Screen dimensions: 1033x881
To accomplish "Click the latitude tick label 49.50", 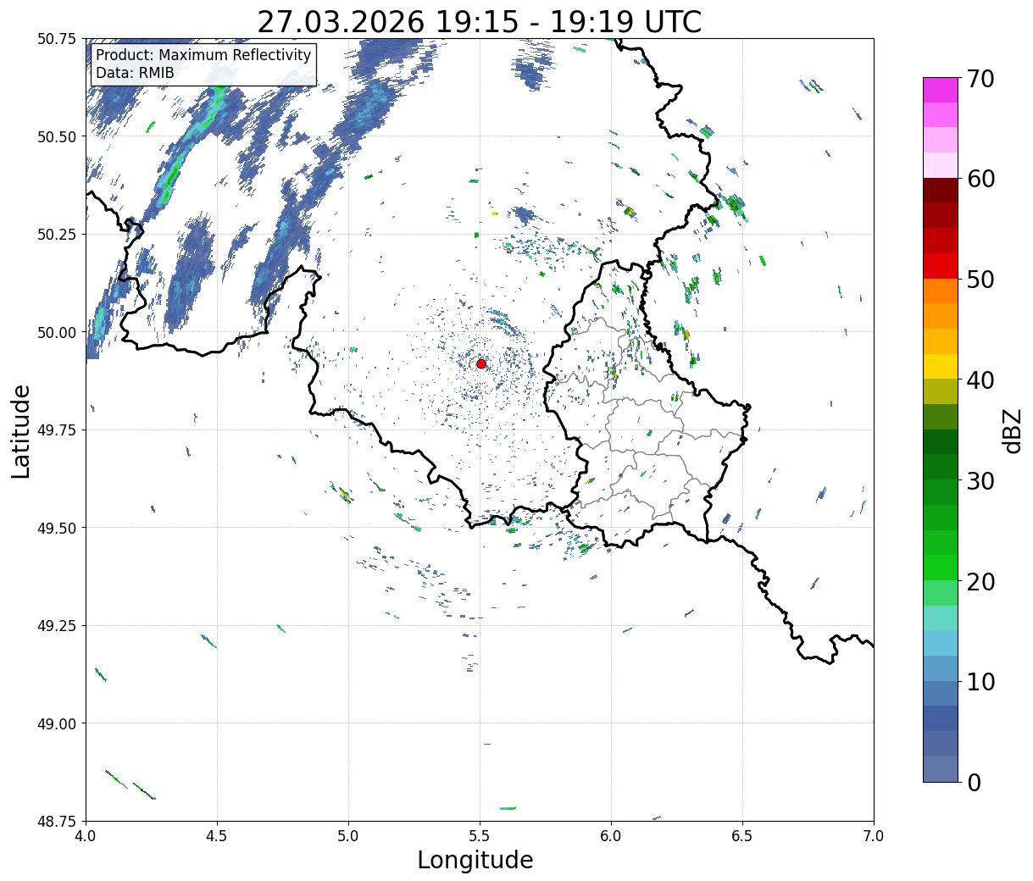I will (x=57, y=528).
